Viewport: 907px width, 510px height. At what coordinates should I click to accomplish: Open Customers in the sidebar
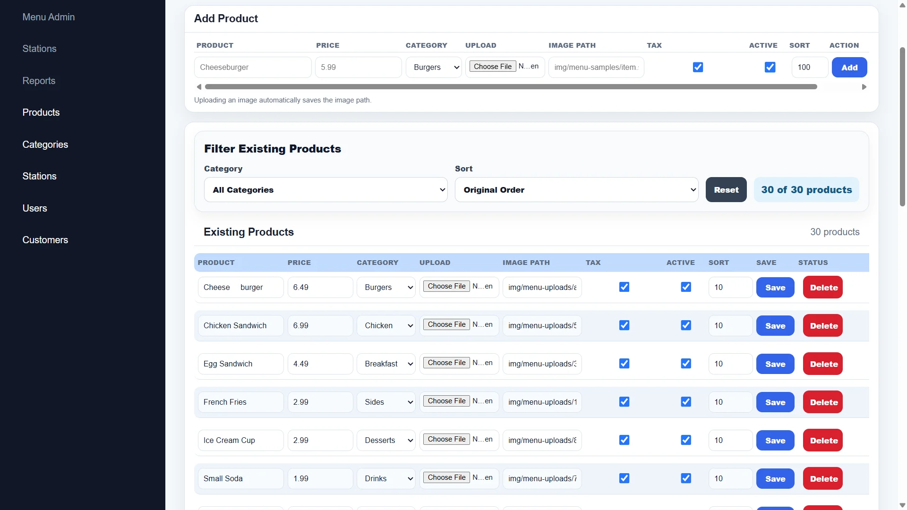coord(45,240)
